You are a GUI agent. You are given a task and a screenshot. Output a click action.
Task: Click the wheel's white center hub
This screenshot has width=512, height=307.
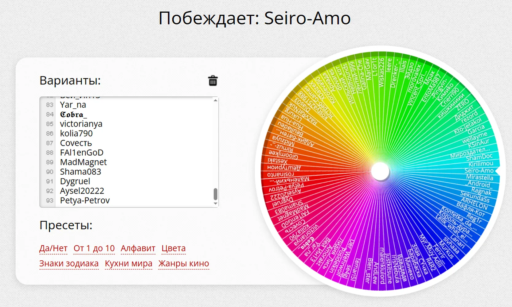[380, 171]
